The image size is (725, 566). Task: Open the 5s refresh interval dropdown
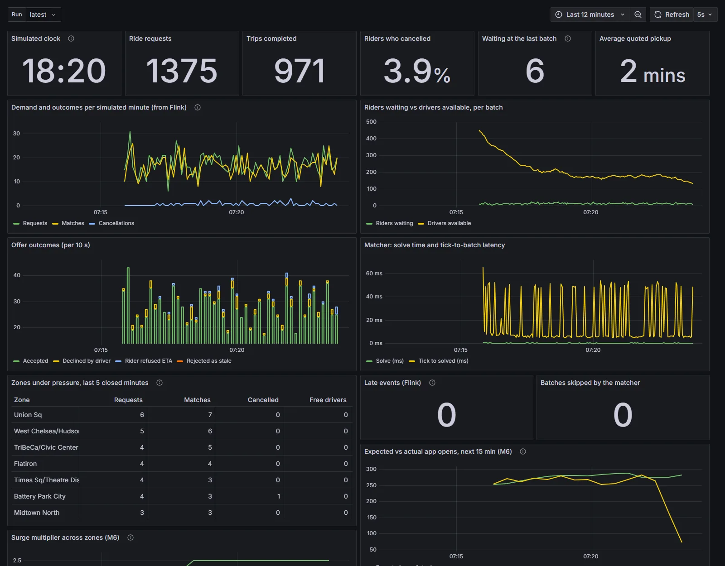(705, 14)
